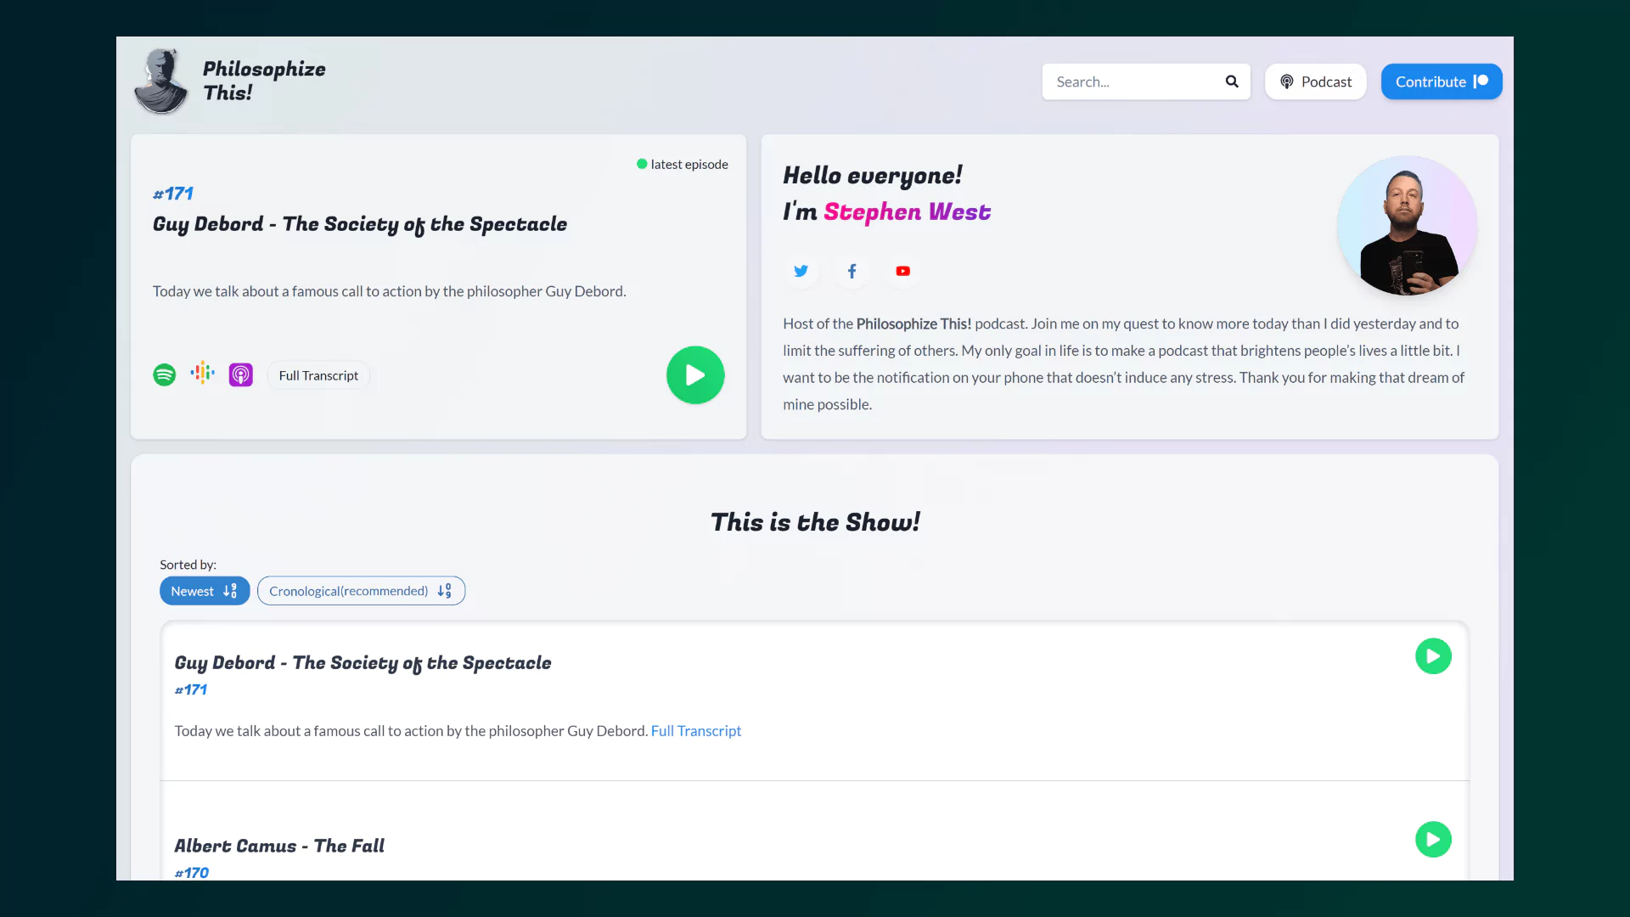
Task: Visit Stephen West's Twitter profile
Action: [801, 271]
